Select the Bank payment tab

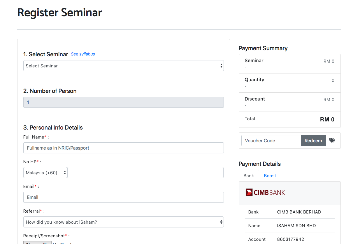tap(249, 176)
